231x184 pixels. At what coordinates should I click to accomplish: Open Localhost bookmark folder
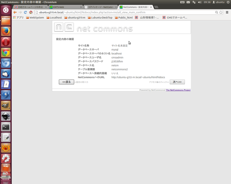point(54,17)
